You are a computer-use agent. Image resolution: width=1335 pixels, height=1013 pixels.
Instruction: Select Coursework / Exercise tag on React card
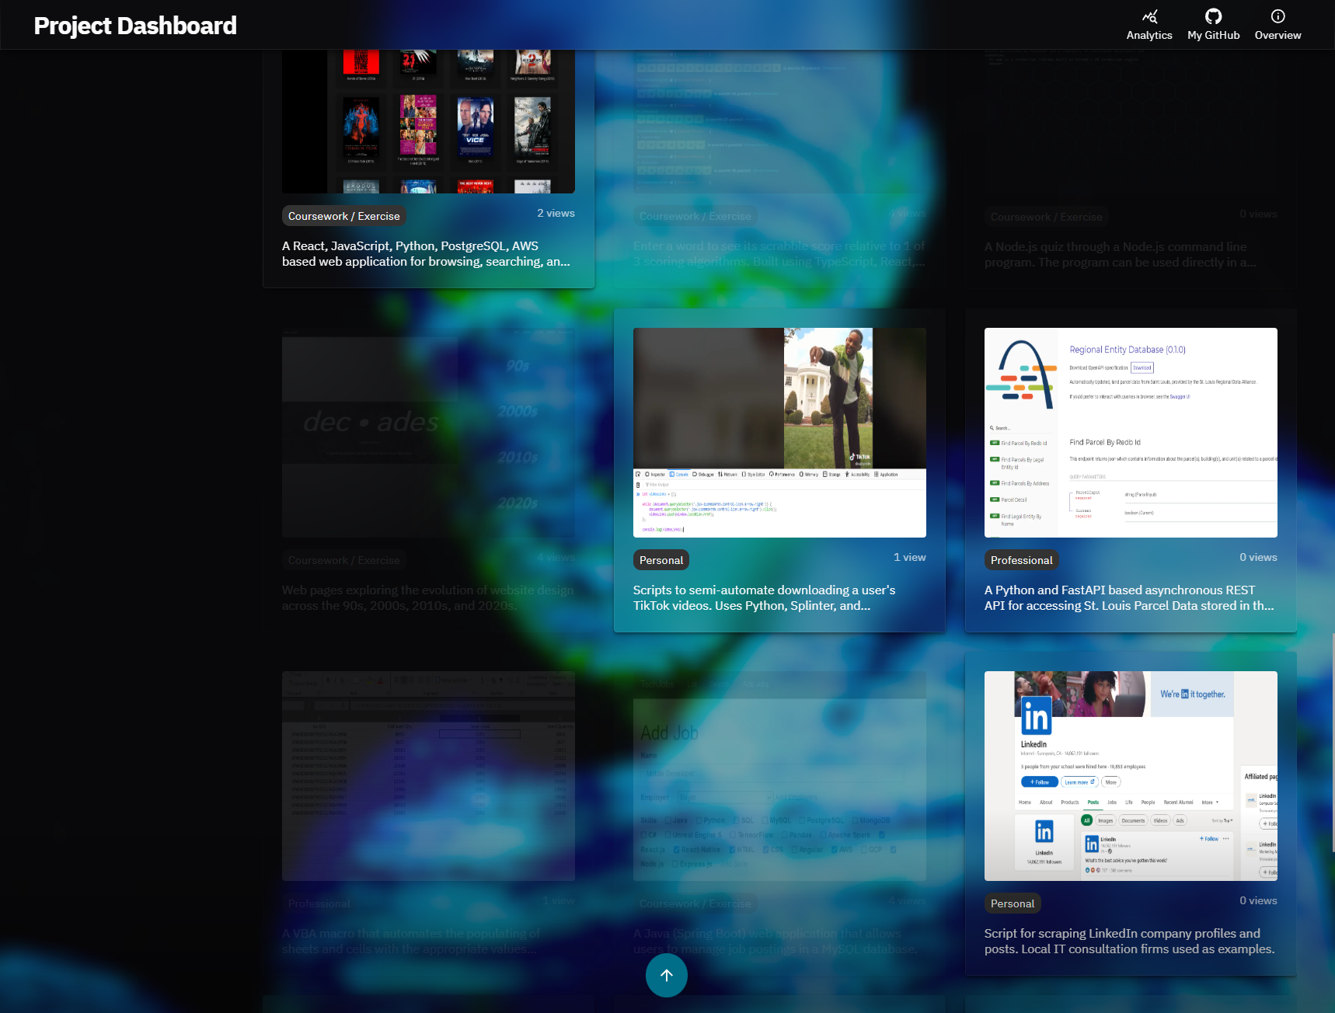tap(343, 216)
